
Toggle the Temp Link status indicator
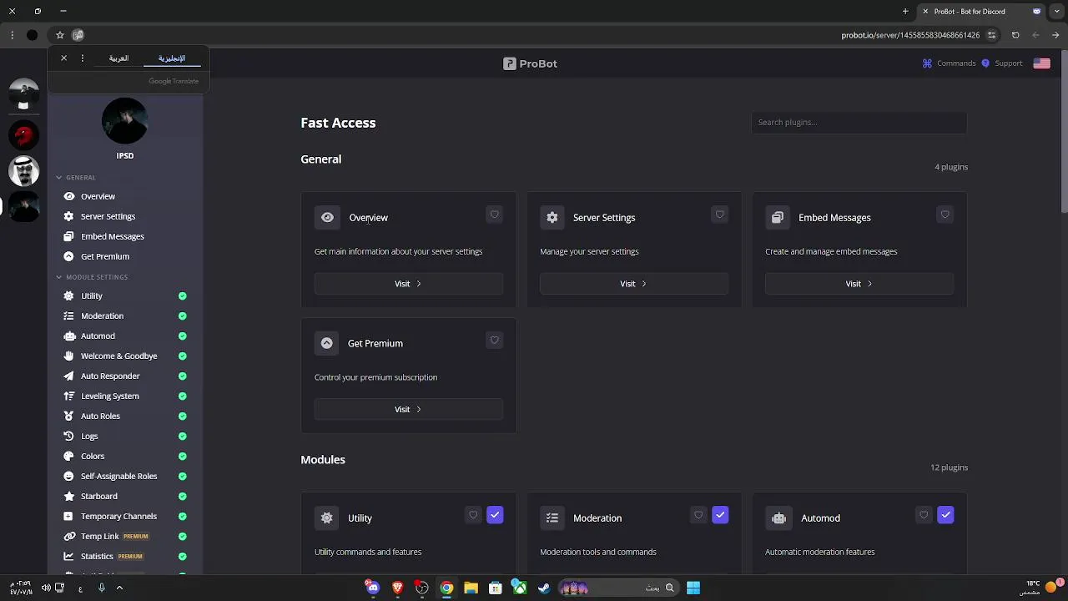coord(182,537)
